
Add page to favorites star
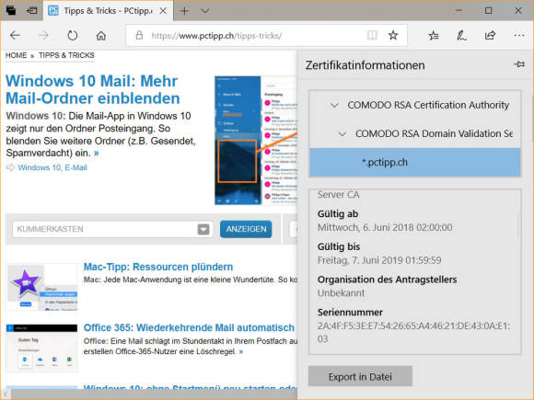click(x=393, y=35)
